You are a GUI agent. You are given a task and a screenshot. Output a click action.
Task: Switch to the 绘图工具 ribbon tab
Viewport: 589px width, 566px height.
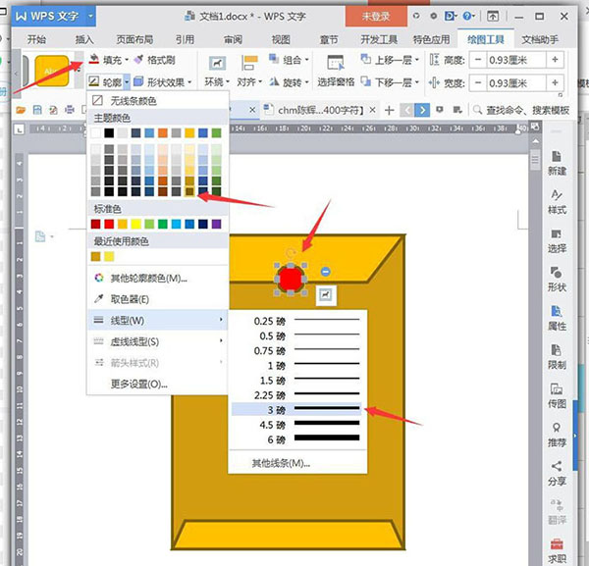point(485,39)
